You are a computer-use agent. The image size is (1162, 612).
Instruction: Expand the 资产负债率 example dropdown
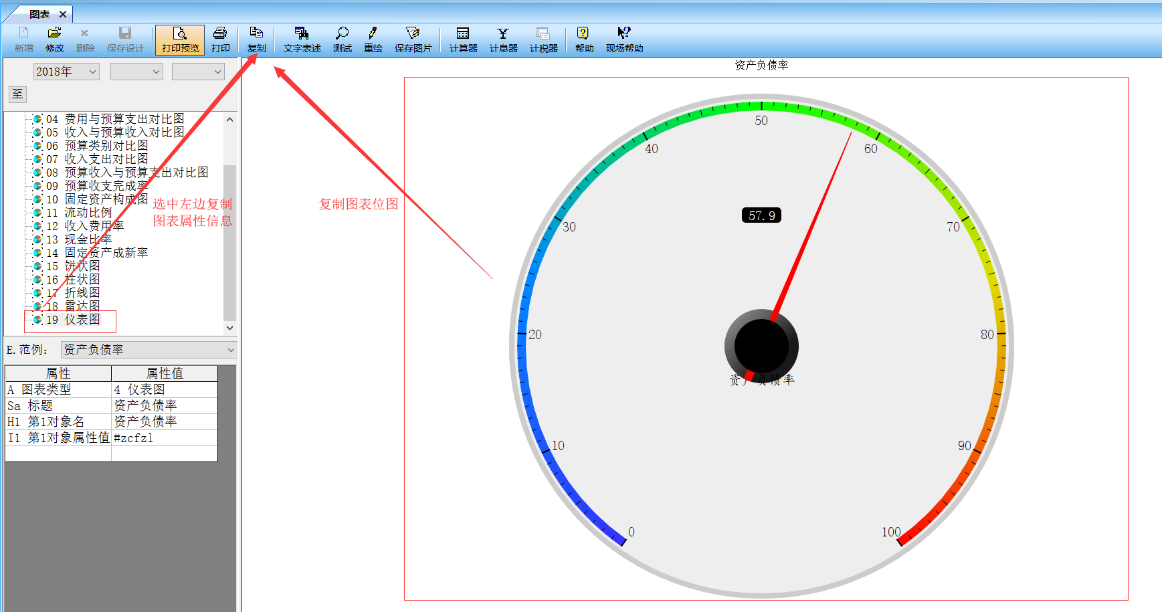pyautogui.click(x=230, y=350)
